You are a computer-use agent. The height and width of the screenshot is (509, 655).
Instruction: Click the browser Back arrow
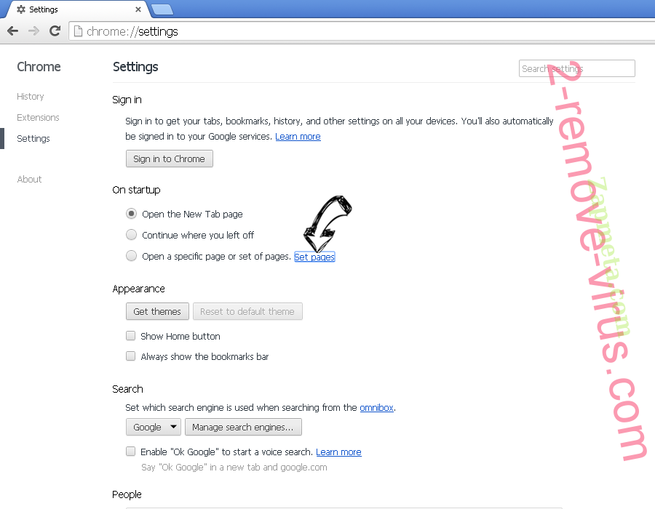(13, 31)
